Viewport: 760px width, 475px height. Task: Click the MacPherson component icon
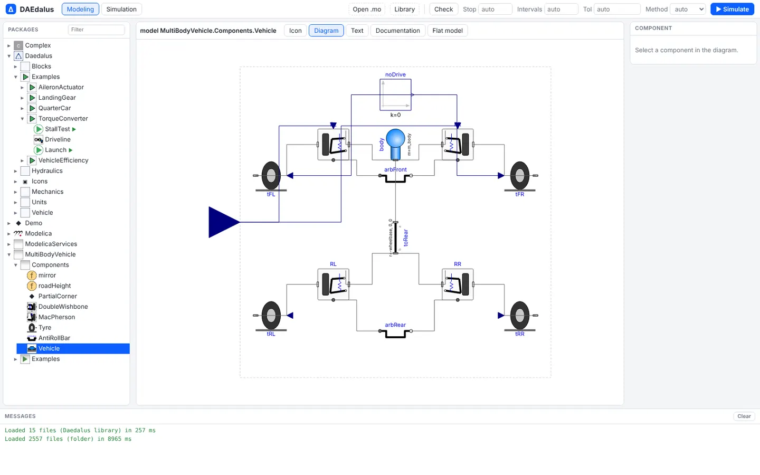point(32,317)
